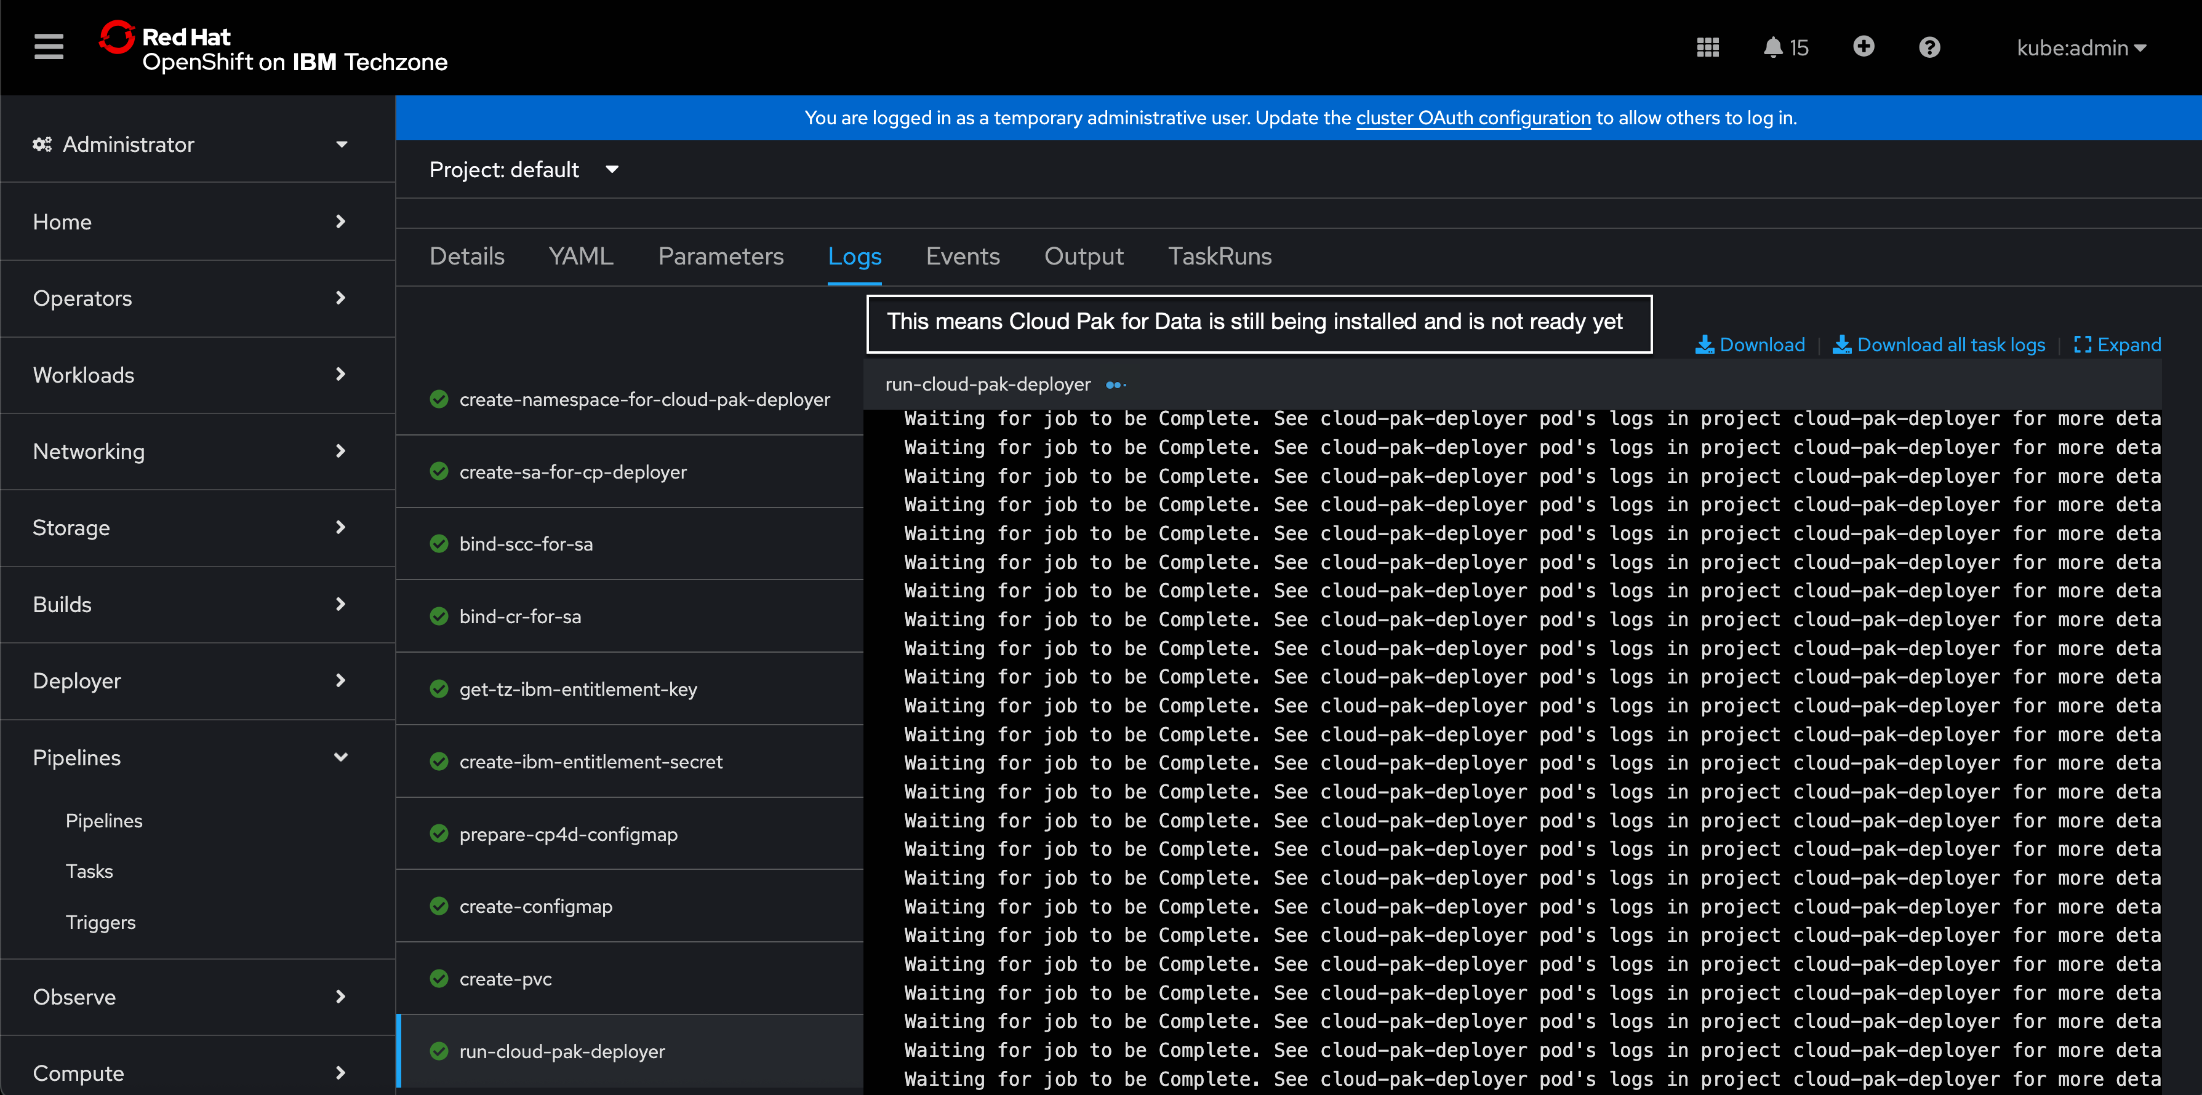Switch to the TaskRuns tab
Image resolution: width=2202 pixels, height=1095 pixels.
(x=1219, y=257)
